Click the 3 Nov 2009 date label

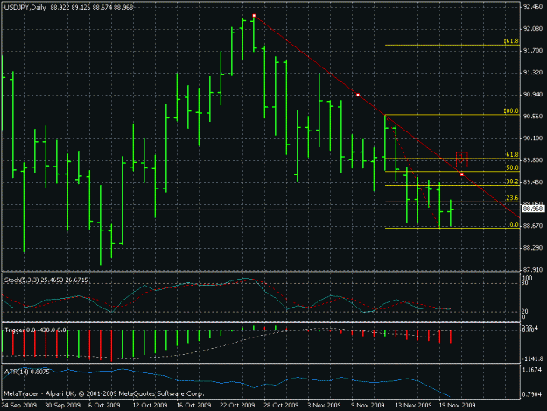[325, 406]
